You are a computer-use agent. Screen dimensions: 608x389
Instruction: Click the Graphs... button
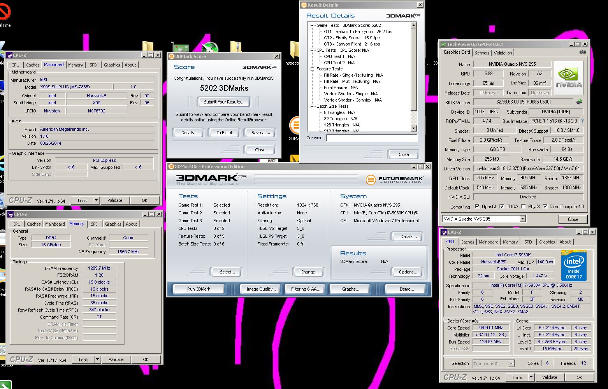coord(351,289)
